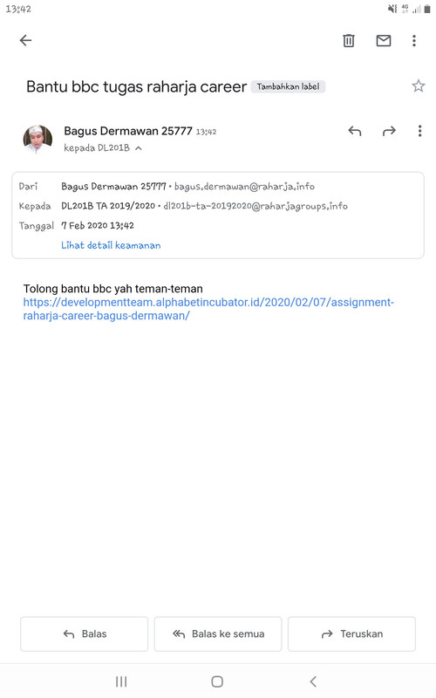The image size is (436, 698).
Task: Star the Bantu bbc tugas email
Action: pos(419,86)
